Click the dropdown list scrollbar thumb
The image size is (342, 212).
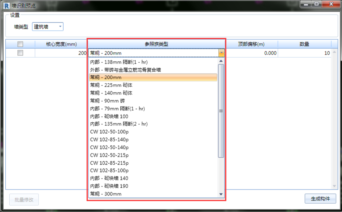click(221, 111)
